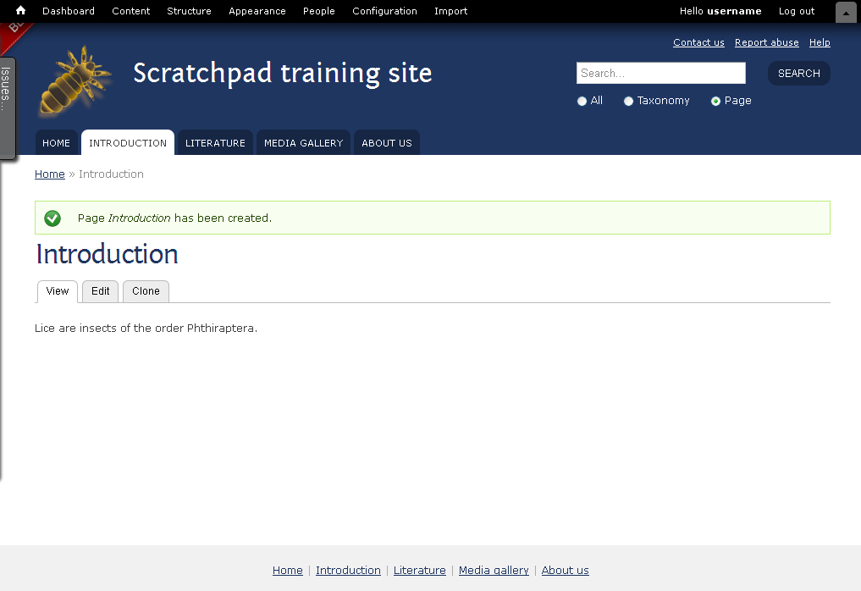Collapse the admin toolbar with arrow icon
861x591 pixels.
click(846, 12)
